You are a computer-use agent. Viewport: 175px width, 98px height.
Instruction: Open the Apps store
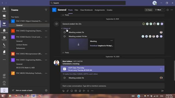pos(4,76)
